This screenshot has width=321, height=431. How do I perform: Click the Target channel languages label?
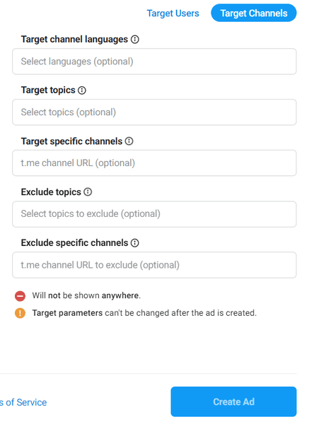click(x=74, y=40)
